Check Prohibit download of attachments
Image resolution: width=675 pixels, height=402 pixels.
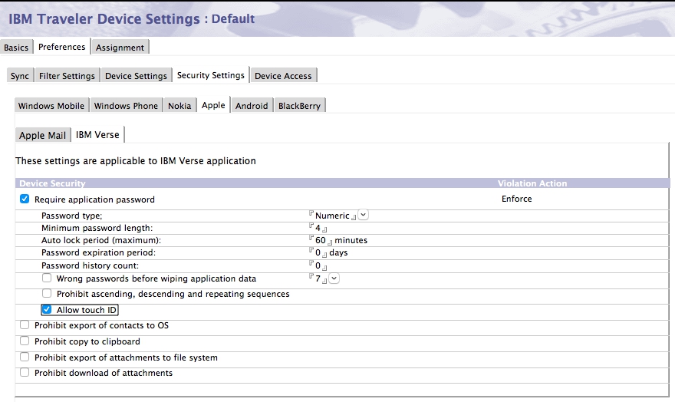point(25,372)
